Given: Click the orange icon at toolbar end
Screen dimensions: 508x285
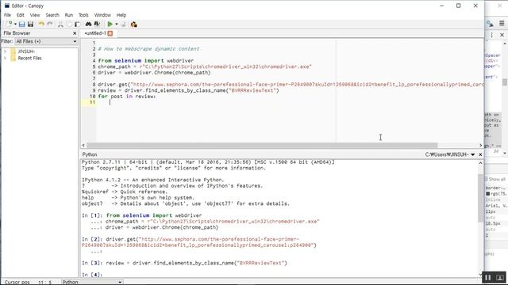Looking at the screenshot, I should click(134, 25).
